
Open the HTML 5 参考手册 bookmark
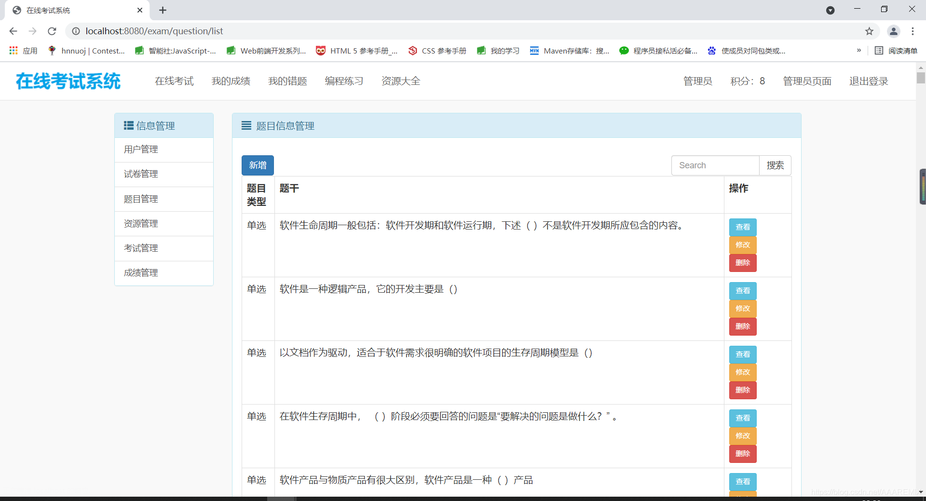point(357,51)
